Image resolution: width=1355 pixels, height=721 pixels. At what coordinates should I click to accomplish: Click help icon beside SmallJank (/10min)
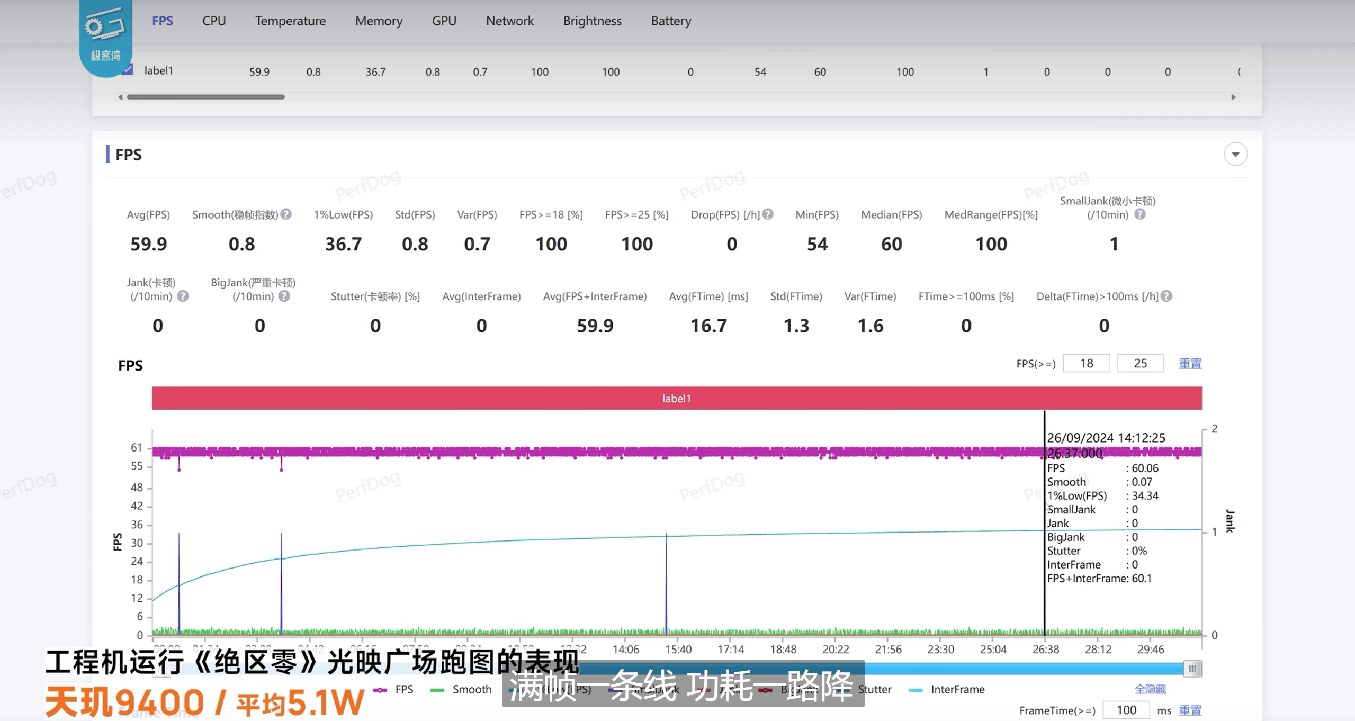click(x=1140, y=214)
